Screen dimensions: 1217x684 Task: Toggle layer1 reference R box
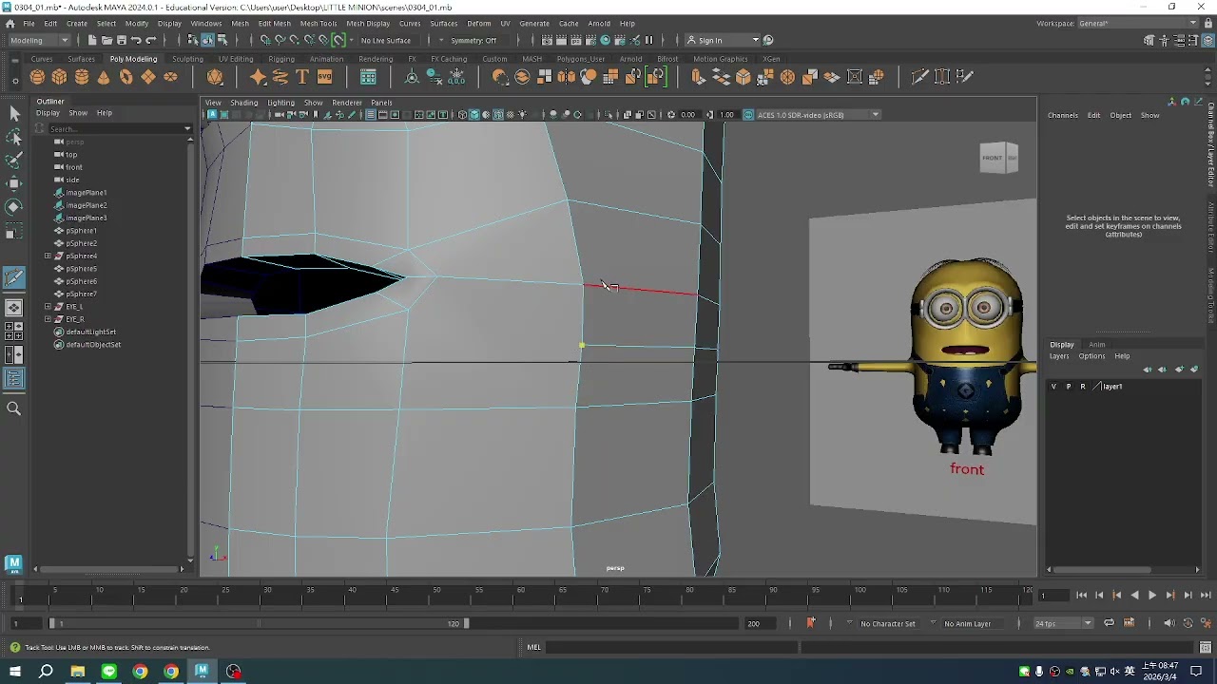tap(1082, 387)
